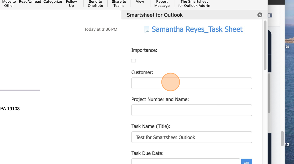Click the Follow Up ribbon button
The image size is (294, 164).
click(x=71, y=4)
